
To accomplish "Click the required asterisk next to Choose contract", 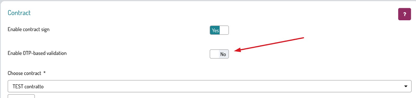I will [44, 72].
